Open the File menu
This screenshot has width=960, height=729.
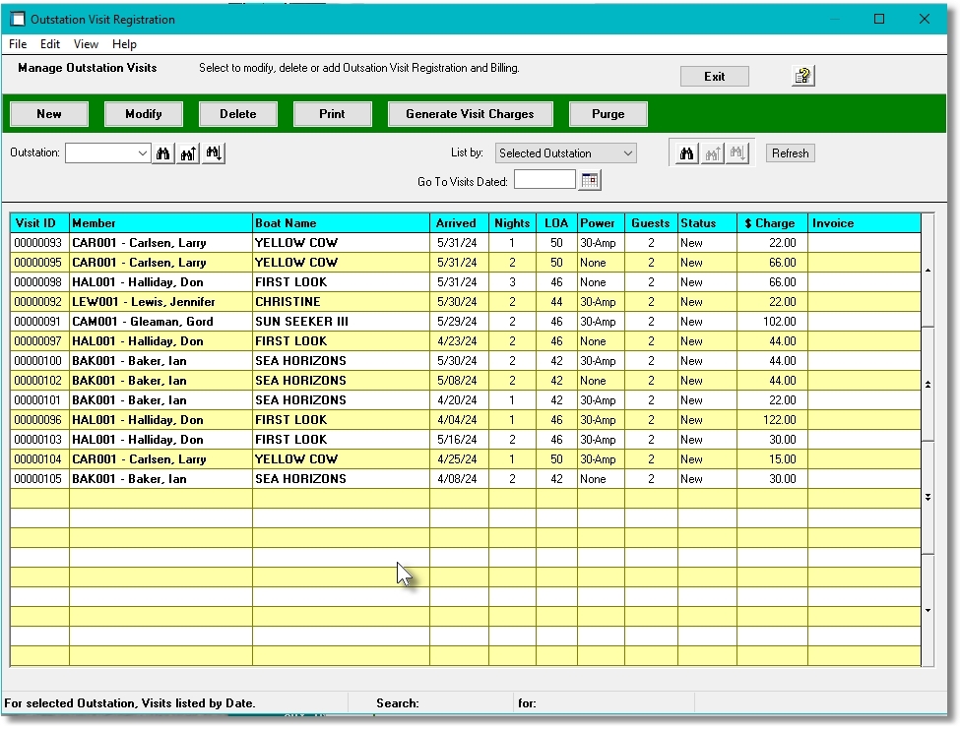(x=17, y=43)
